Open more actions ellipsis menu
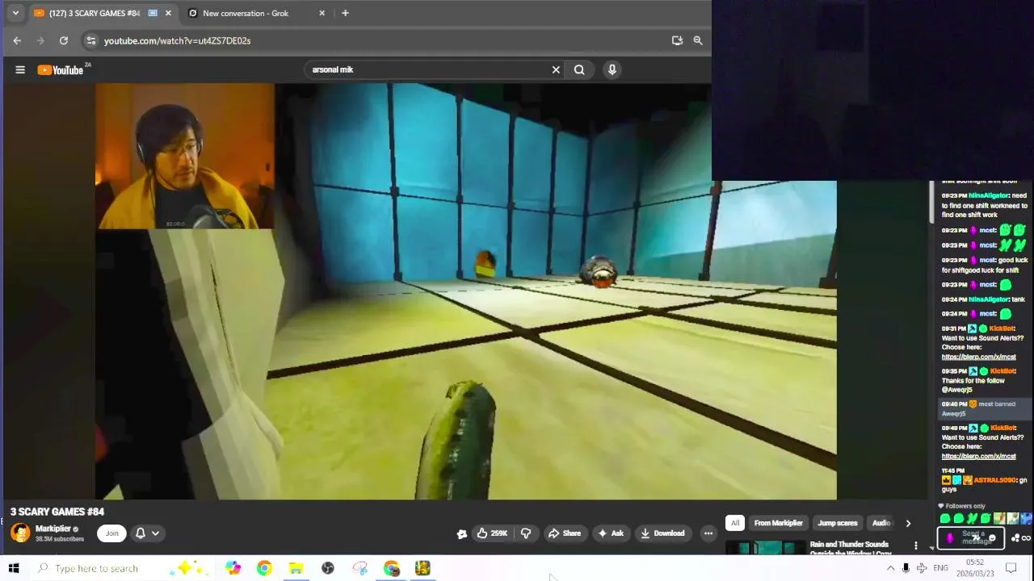 (708, 533)
